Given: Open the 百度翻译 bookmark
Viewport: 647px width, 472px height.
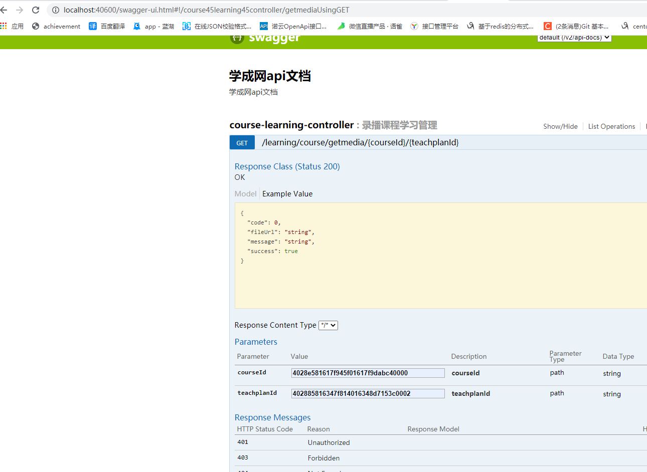Looking at the screenshot, I should (107, 26).
